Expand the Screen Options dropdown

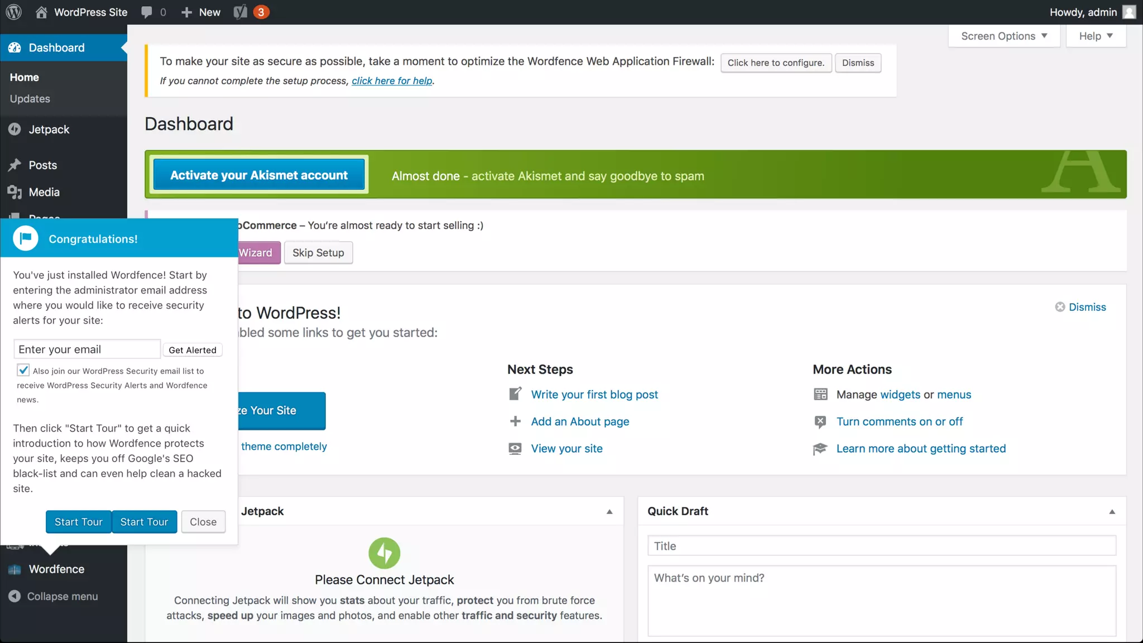1003,36
